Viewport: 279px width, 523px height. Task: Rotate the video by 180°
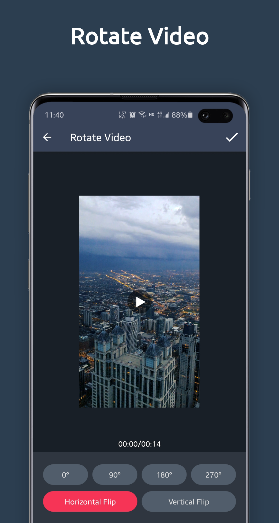pyautogui.click(x=164, y=475)
